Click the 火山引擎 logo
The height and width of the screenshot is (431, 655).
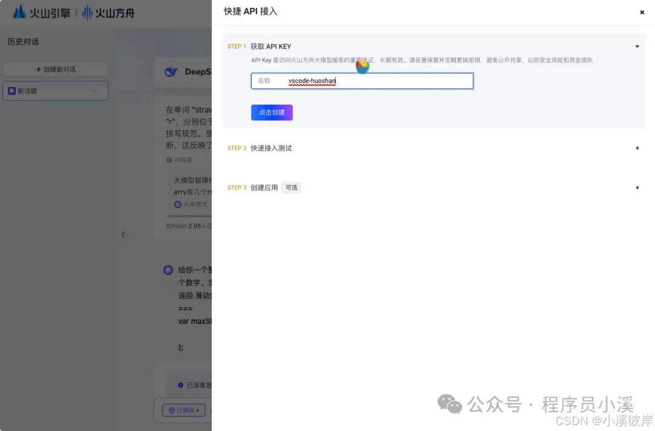[x=41, y=12]
